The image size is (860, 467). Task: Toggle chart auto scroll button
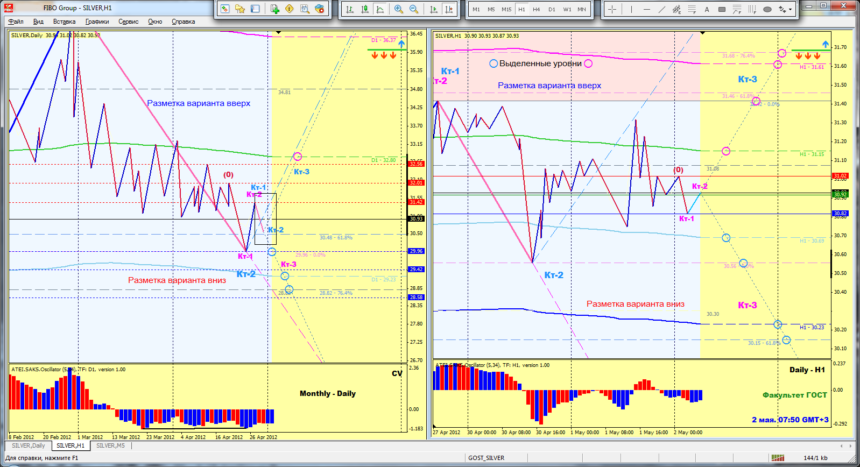[x=434, y=9]
